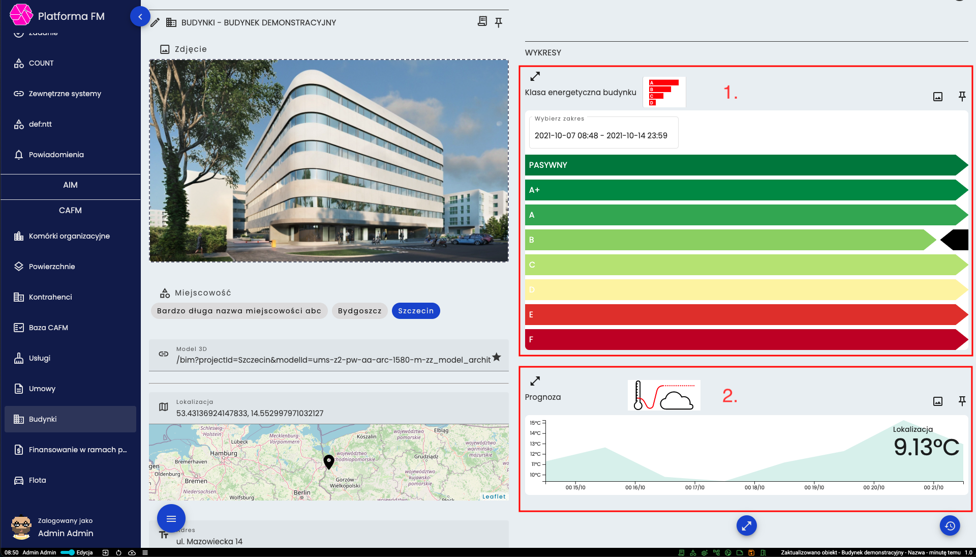Click image icon in Prognoza header

tap(938, 401)
